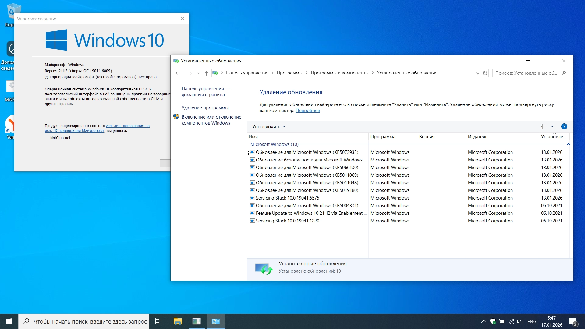
Task: Open the notification center icon
Action: tap(573, 321)
